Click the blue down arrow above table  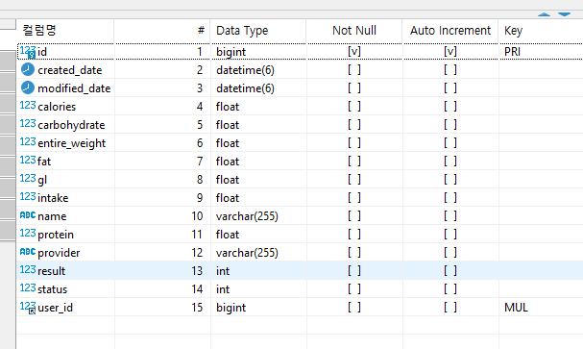click(564, 14)
